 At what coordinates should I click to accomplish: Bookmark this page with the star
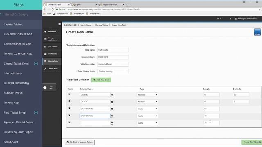point(260,9)
